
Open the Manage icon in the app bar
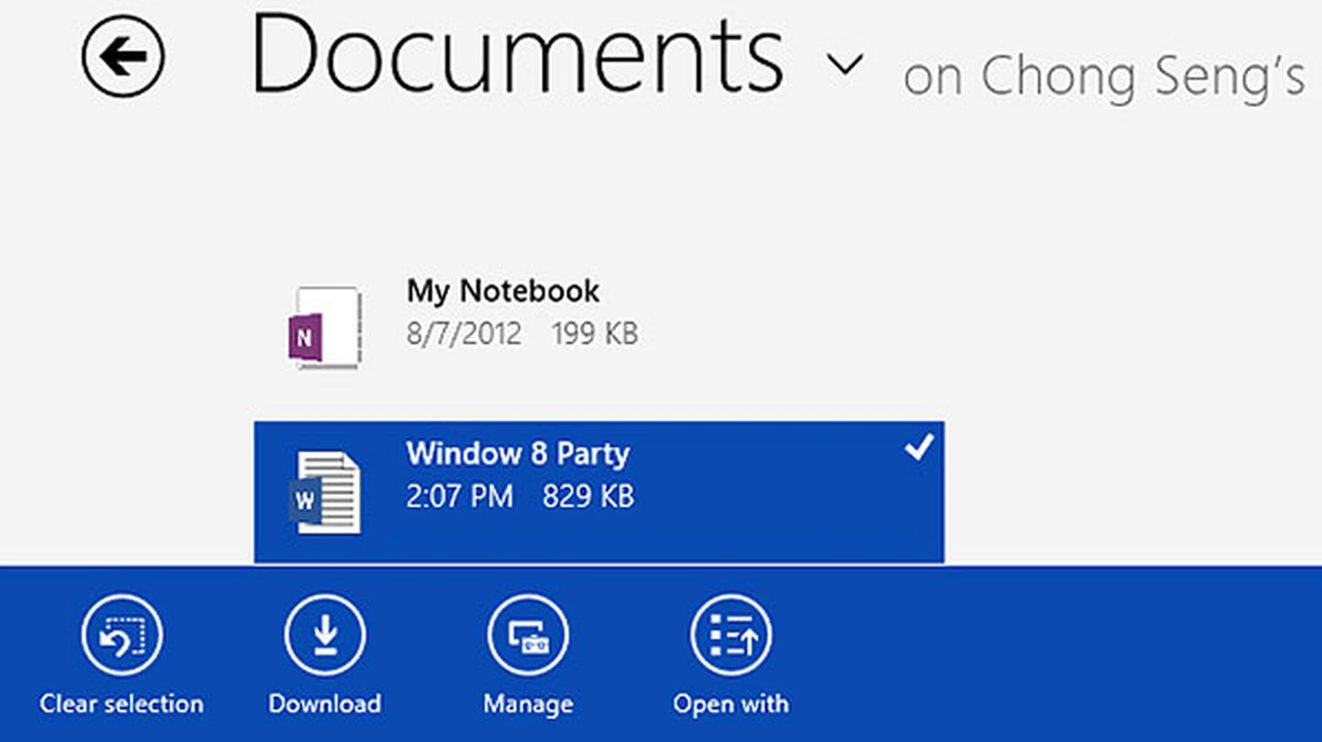(x=528, y=635)
